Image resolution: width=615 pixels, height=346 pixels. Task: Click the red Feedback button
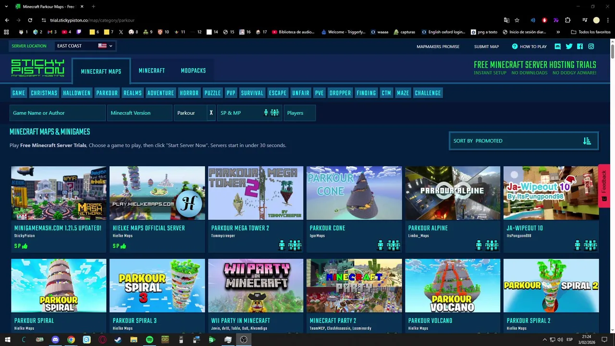(x=604, y=186)
